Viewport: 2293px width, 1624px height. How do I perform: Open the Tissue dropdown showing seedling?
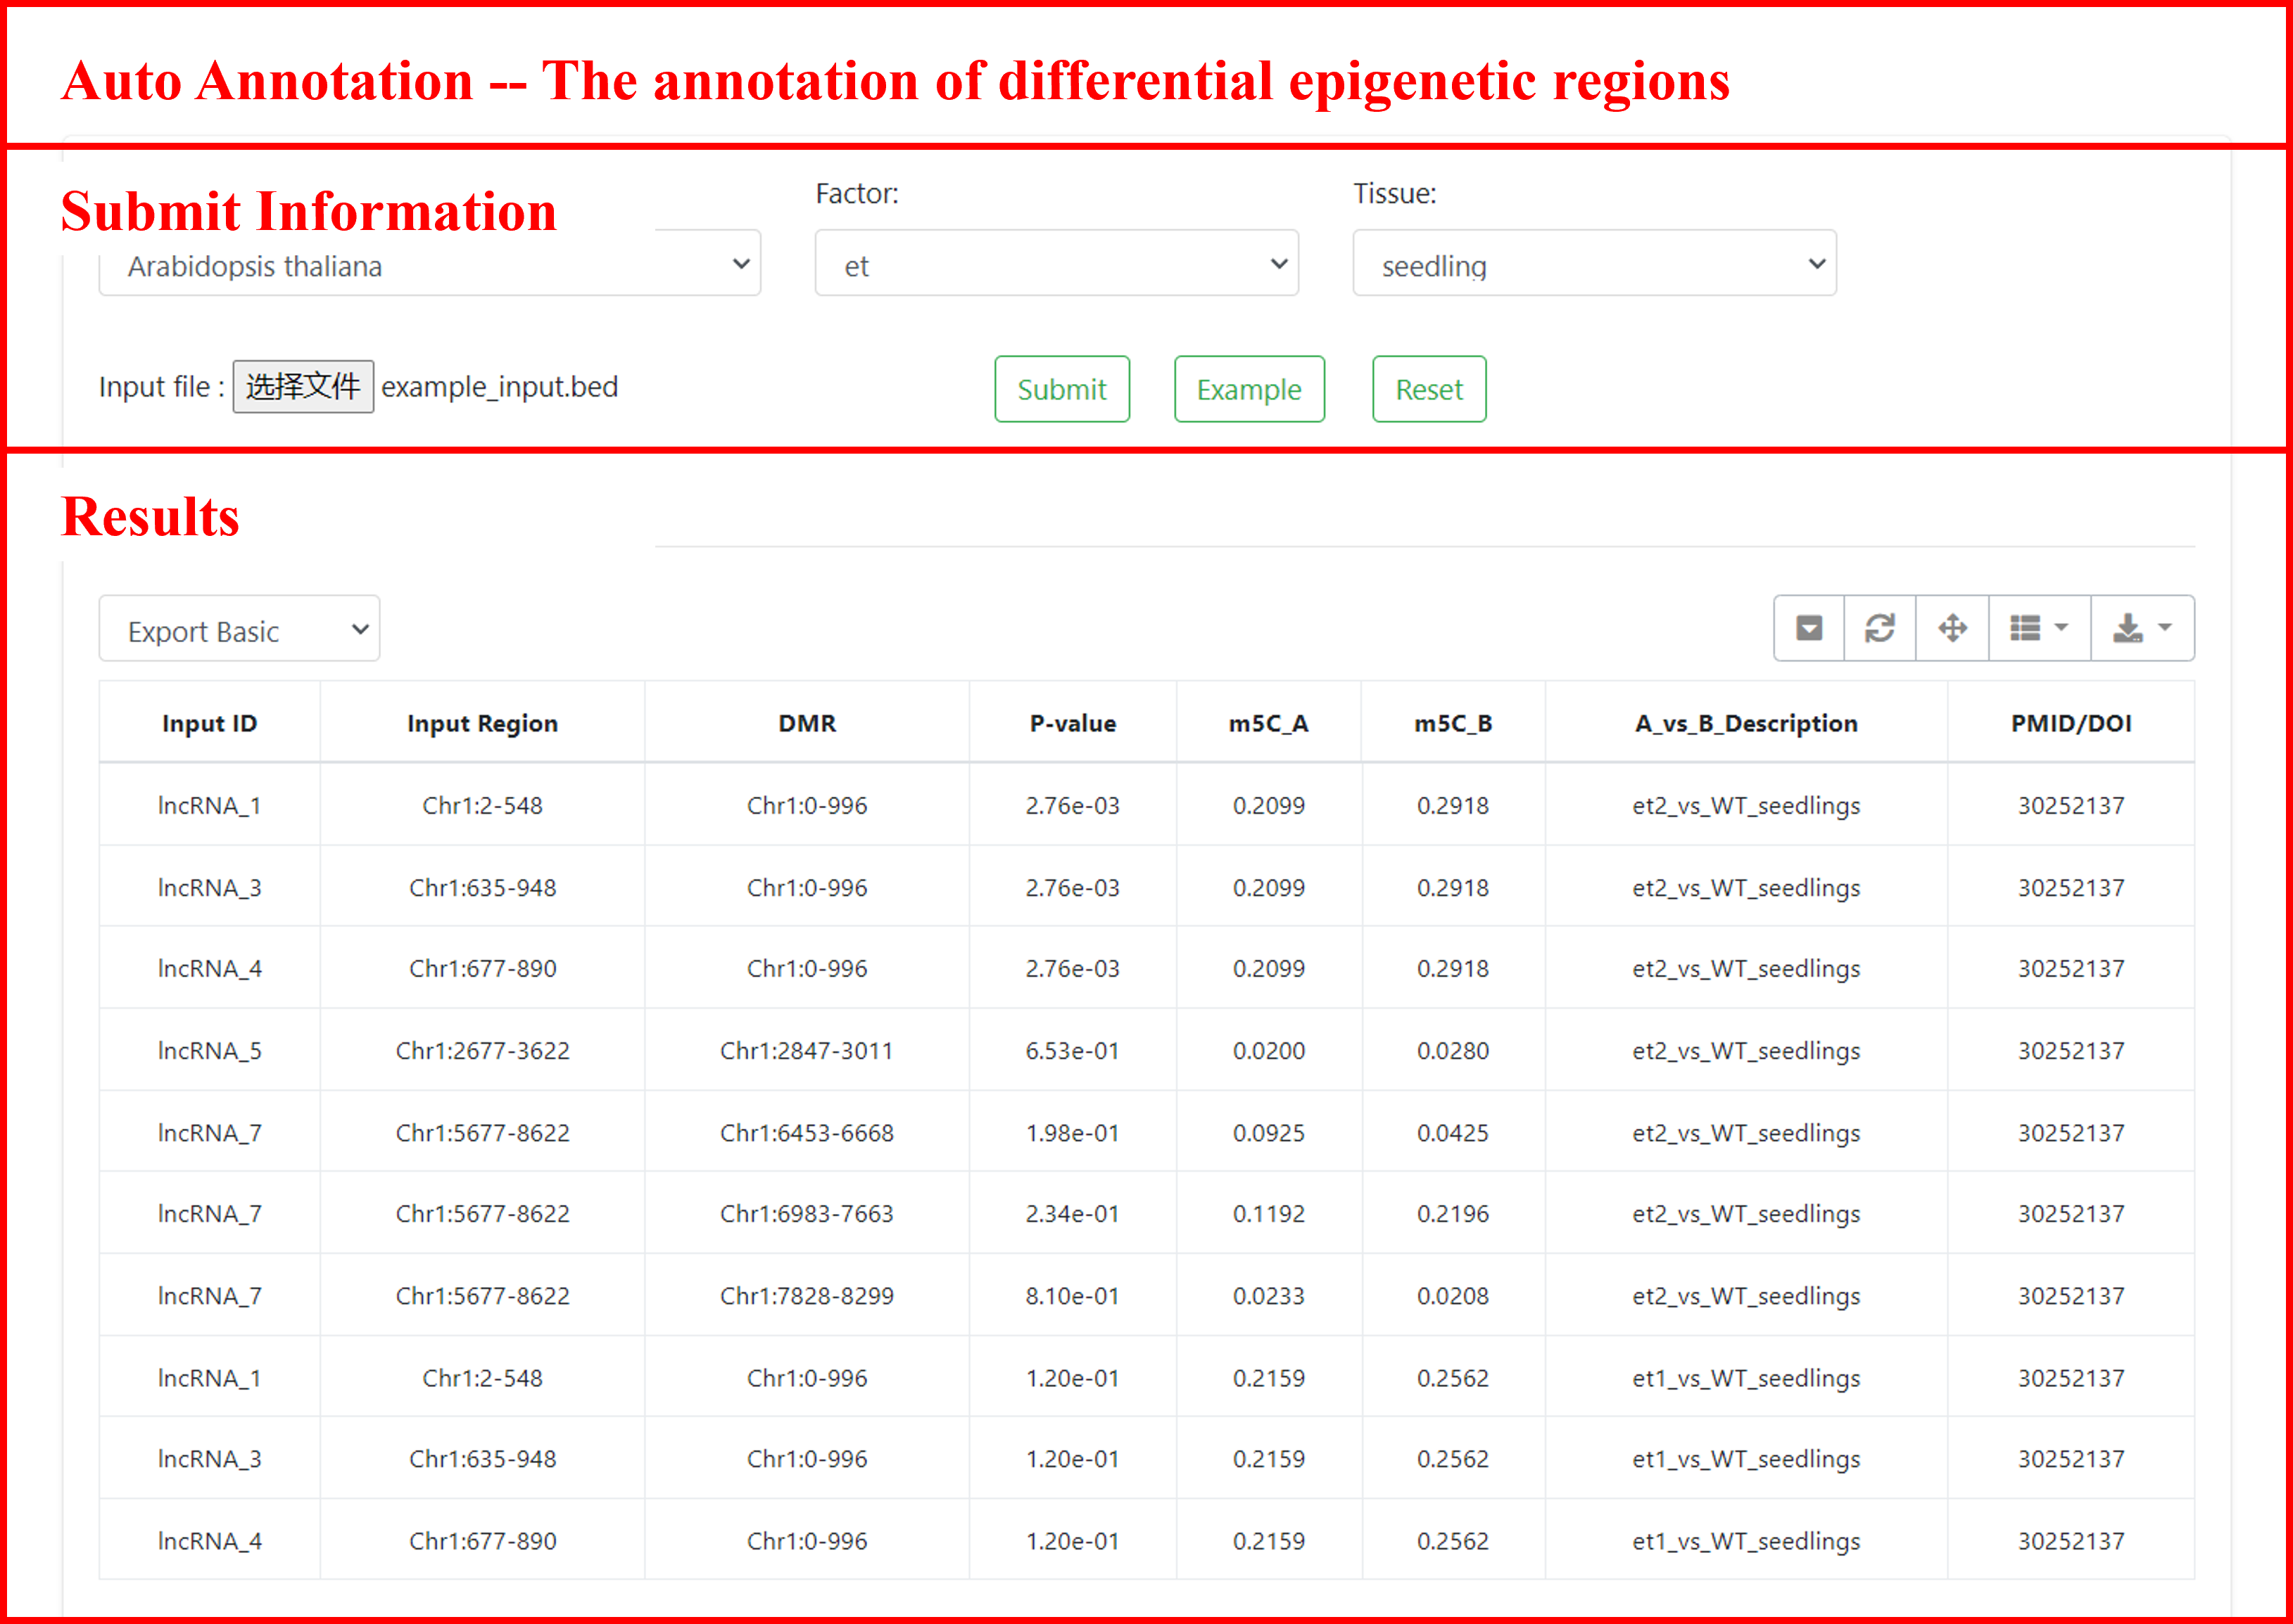[1593, 263]
